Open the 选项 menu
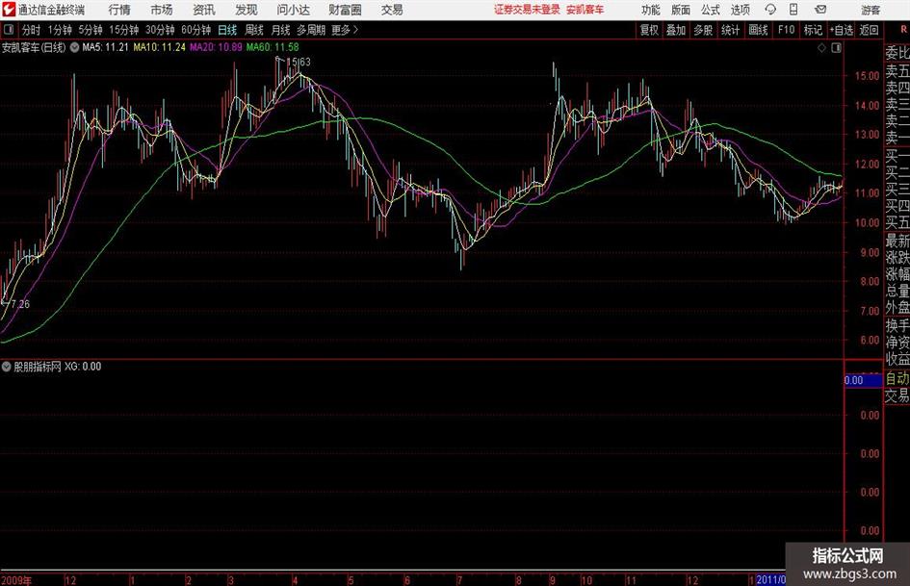 pos(740,10)
